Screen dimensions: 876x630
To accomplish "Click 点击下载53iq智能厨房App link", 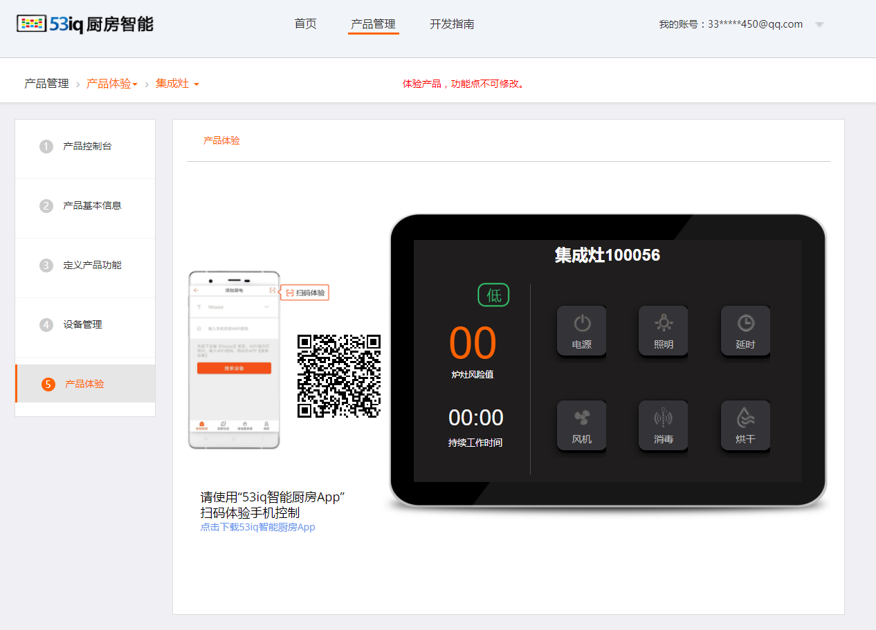I will pos(257,527).
